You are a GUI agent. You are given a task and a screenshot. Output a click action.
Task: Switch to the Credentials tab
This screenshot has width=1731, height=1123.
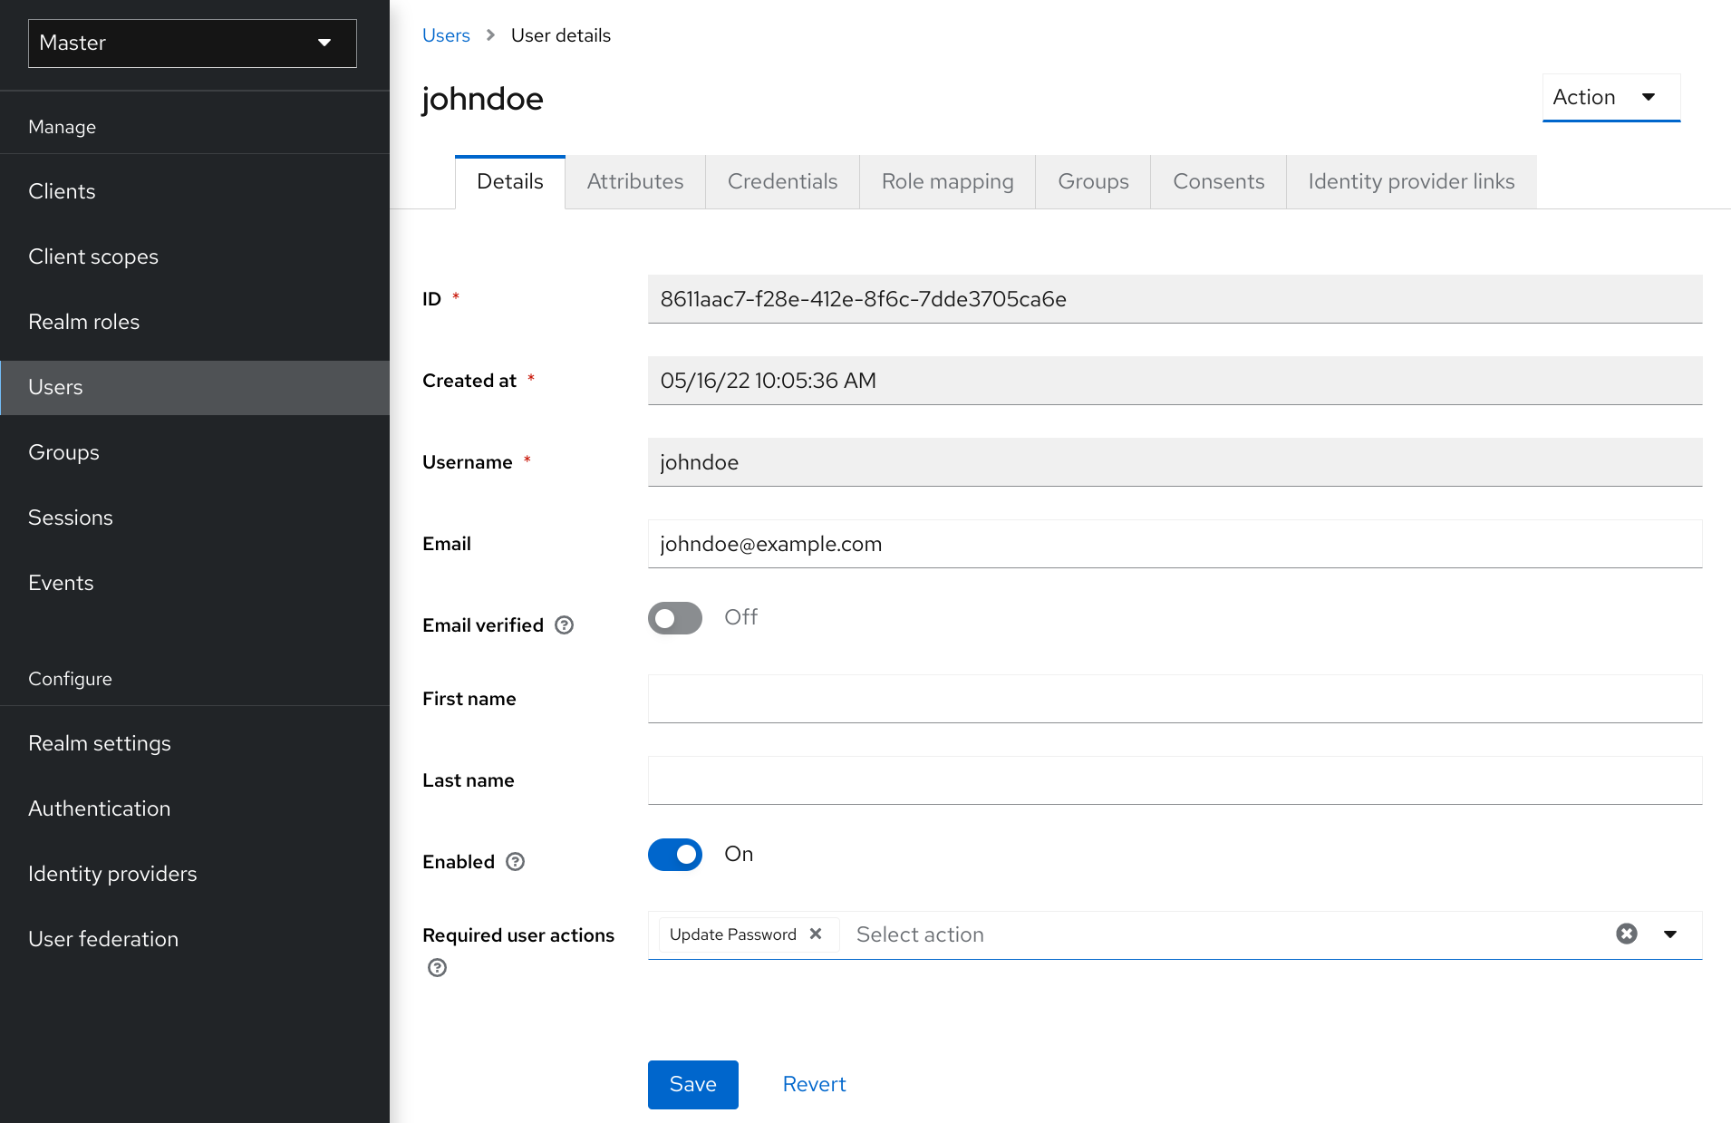[782, 182]
